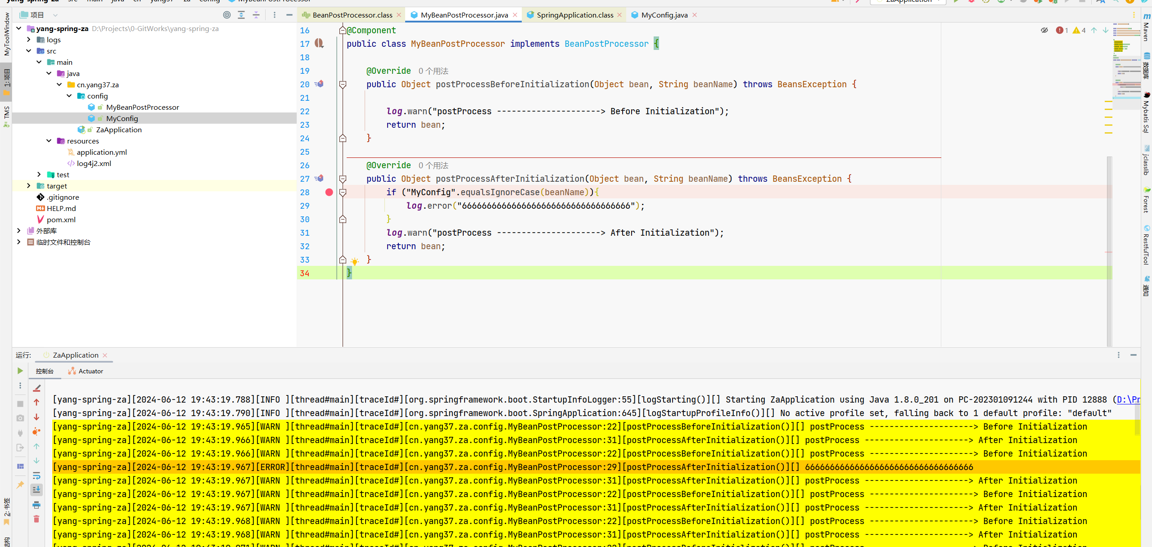Open HELP.md file
Image resolution: width=1152 pixels, height=547 pixels.
61,208
